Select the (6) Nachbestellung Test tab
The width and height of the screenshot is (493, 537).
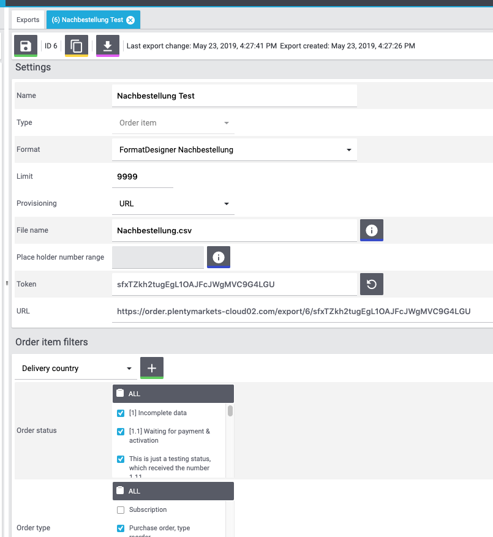88,20
